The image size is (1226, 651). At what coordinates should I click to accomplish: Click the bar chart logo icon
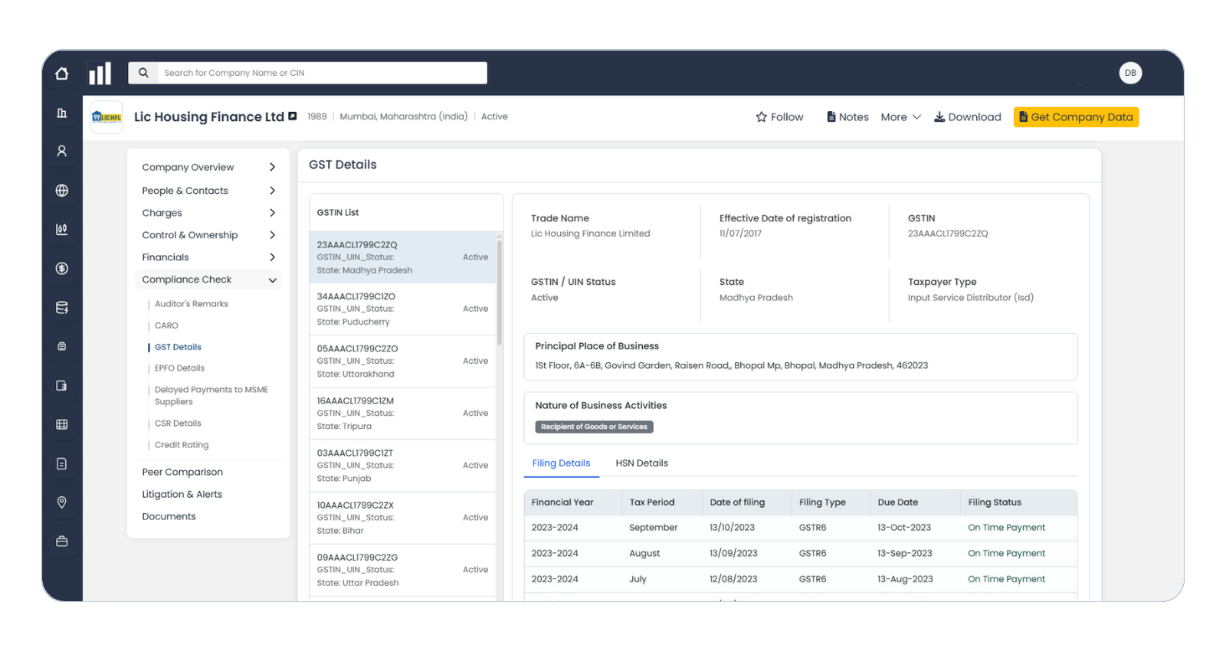click(x=100, y=73)
